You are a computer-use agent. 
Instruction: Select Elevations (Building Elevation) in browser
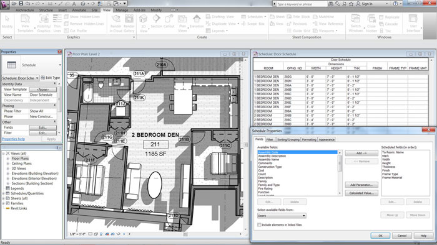click(x=35, y=173)
